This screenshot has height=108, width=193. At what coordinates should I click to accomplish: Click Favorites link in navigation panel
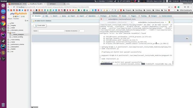coord(16,19)
